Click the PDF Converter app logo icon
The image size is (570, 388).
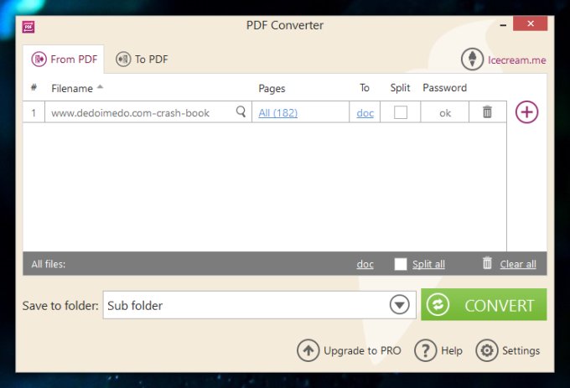28,27
